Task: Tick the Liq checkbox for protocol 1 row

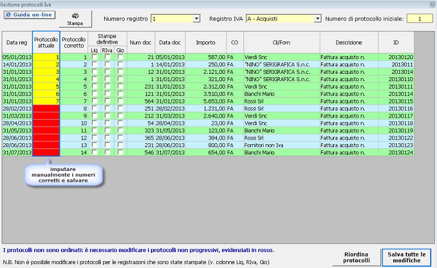Action: pos(94,57)
